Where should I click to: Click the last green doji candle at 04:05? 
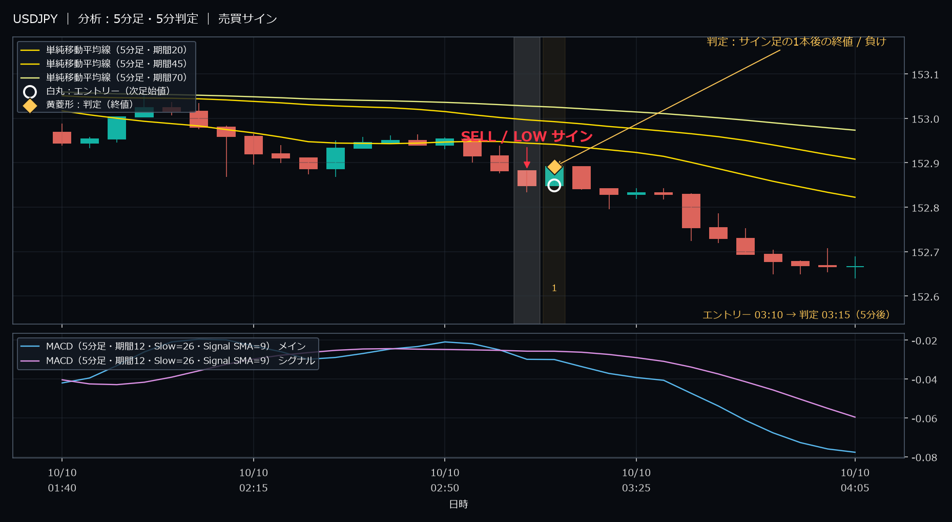855,267
